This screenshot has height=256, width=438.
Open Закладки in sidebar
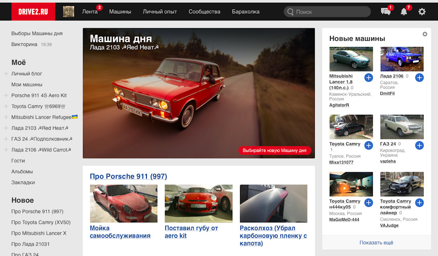click(x=23, y=182)
